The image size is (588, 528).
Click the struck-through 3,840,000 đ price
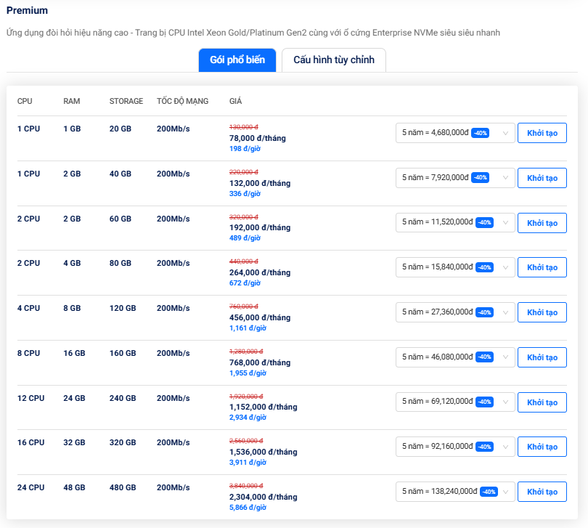246,486
